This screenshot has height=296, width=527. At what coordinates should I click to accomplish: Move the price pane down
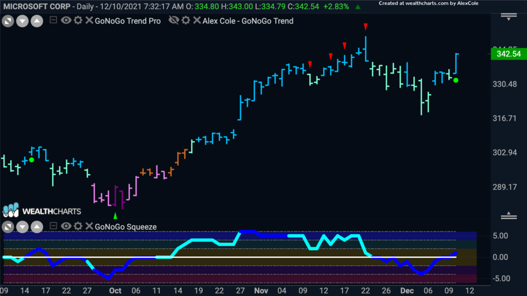point(22,21)
